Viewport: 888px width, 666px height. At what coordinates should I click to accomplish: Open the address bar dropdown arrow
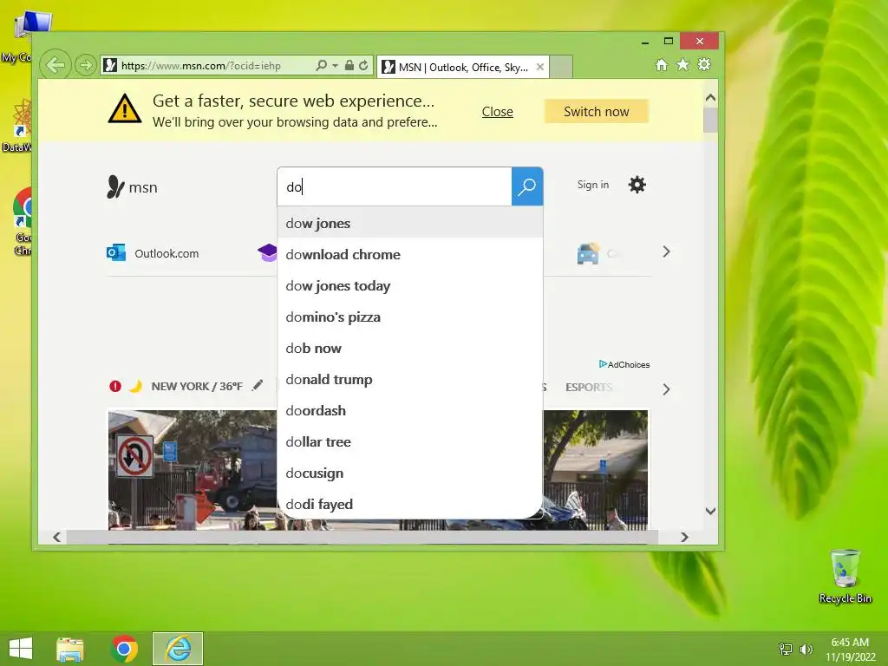point(335,66)
